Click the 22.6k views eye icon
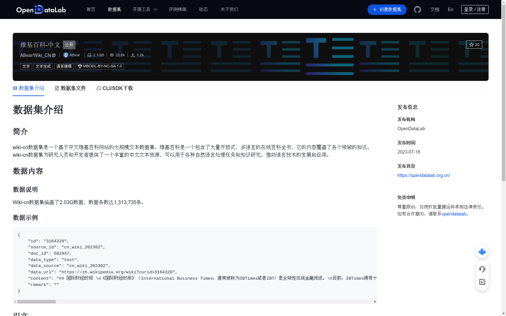Viewport: 506px width, 316px height. [x=112, y=55]
